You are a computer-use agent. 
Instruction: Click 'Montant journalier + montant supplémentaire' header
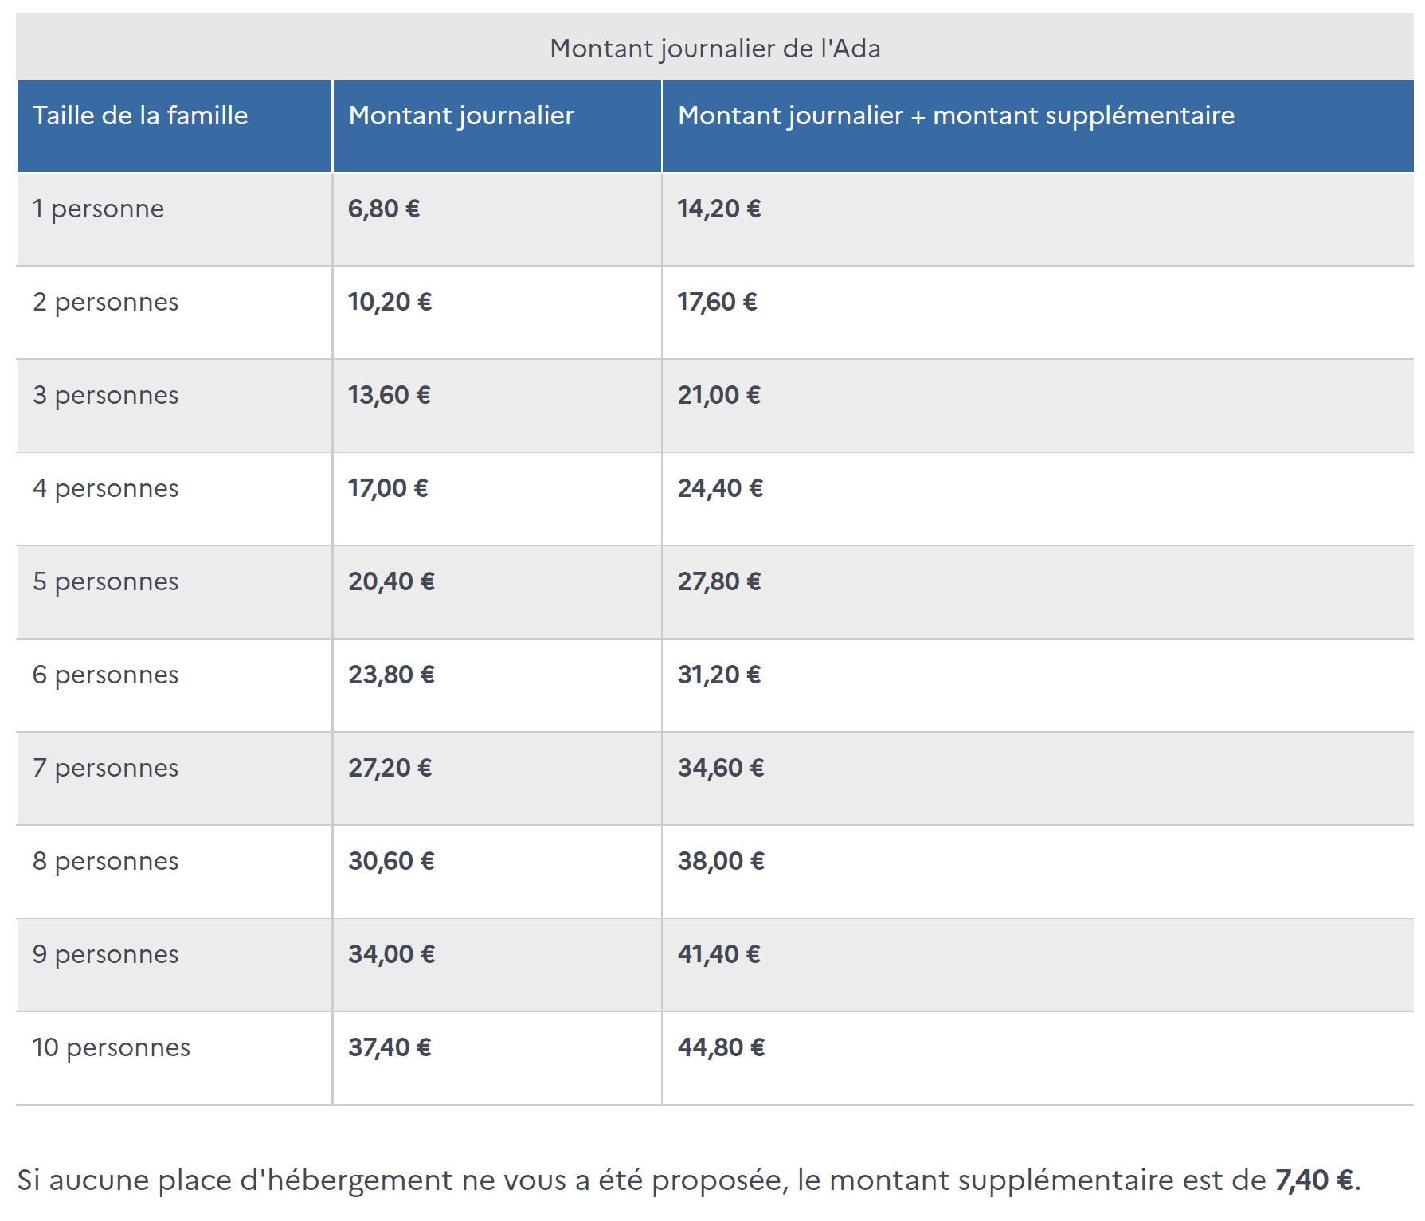tap(956, 115)
